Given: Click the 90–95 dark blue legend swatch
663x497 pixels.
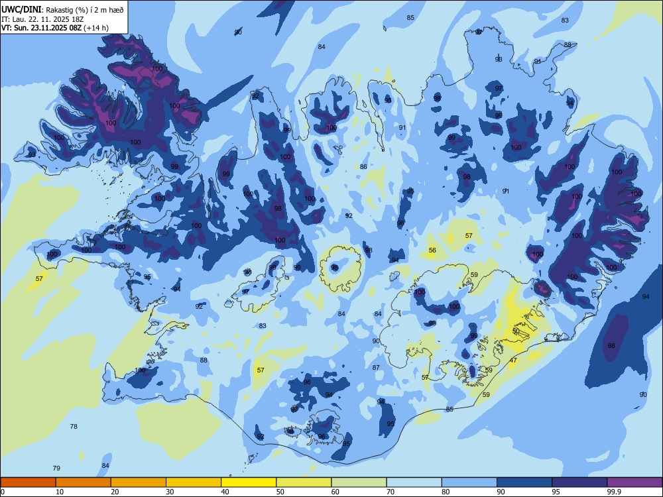Looking at the screenshot, I should click(x=524, y=482).
